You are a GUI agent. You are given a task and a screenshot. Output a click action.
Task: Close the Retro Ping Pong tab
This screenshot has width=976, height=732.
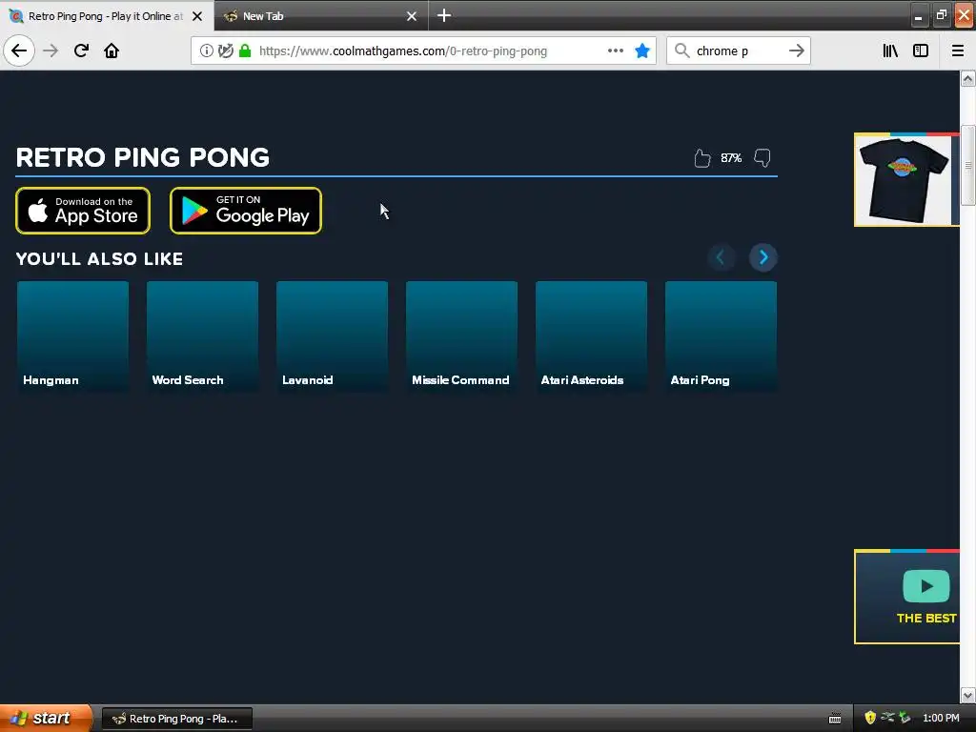coord(197,16)
